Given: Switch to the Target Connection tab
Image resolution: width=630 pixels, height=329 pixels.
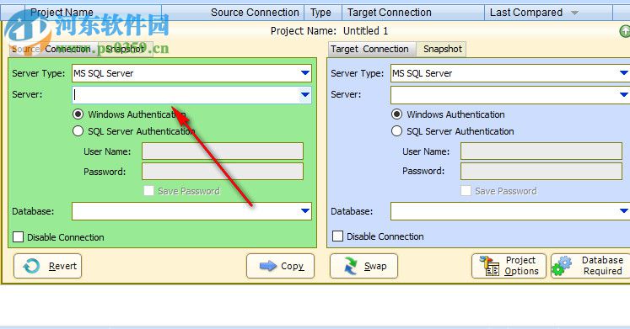Looking at the screenshot, I should click(x=372, y=50).
